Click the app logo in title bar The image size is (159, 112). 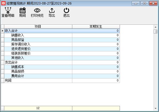tap(3, 3)
